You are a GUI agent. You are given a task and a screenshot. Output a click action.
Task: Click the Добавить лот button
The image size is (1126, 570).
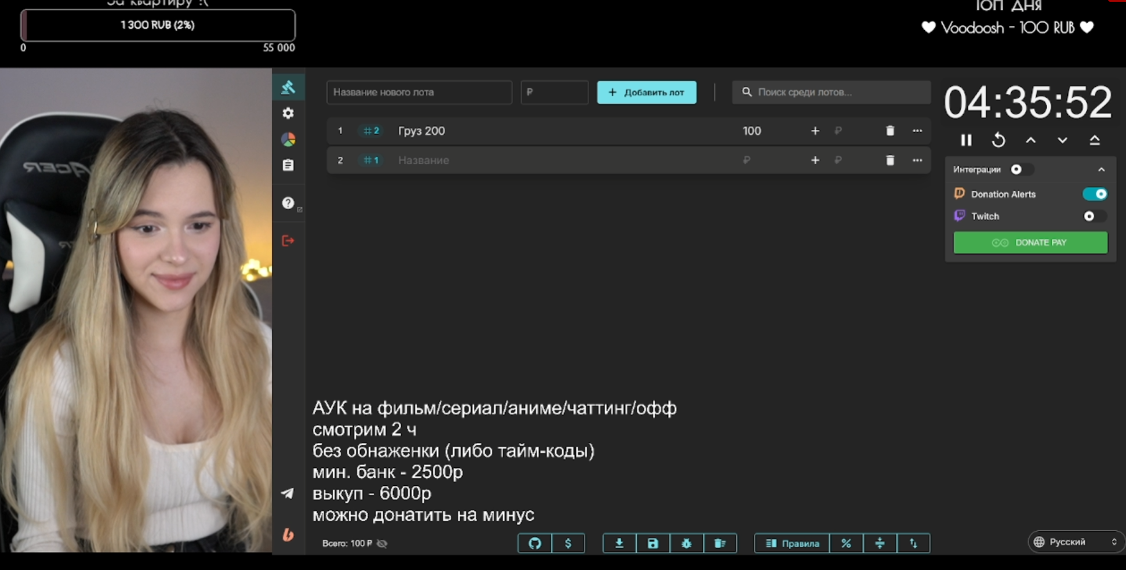click(x=646, y=92)
